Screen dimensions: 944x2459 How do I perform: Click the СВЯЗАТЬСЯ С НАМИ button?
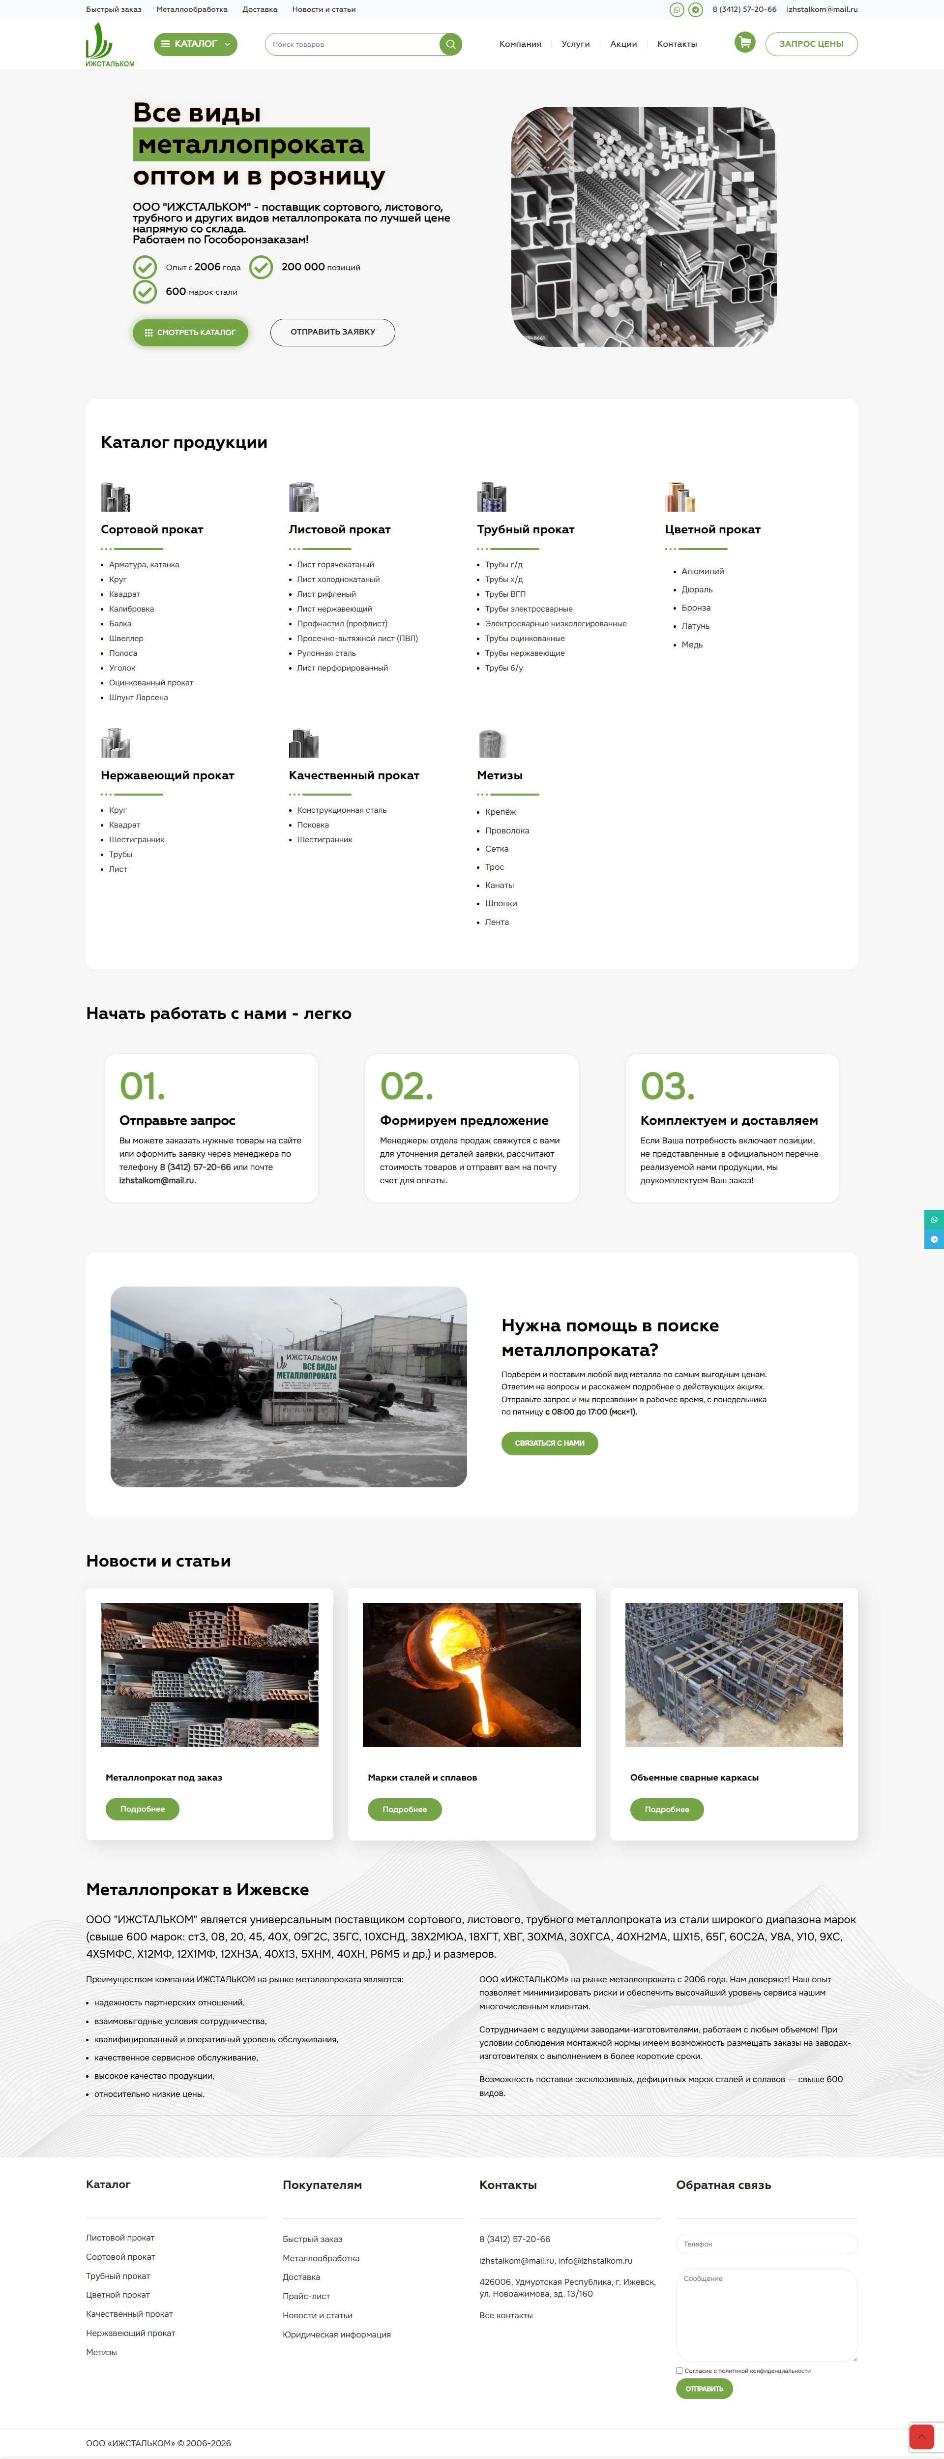pos(549,1444)
